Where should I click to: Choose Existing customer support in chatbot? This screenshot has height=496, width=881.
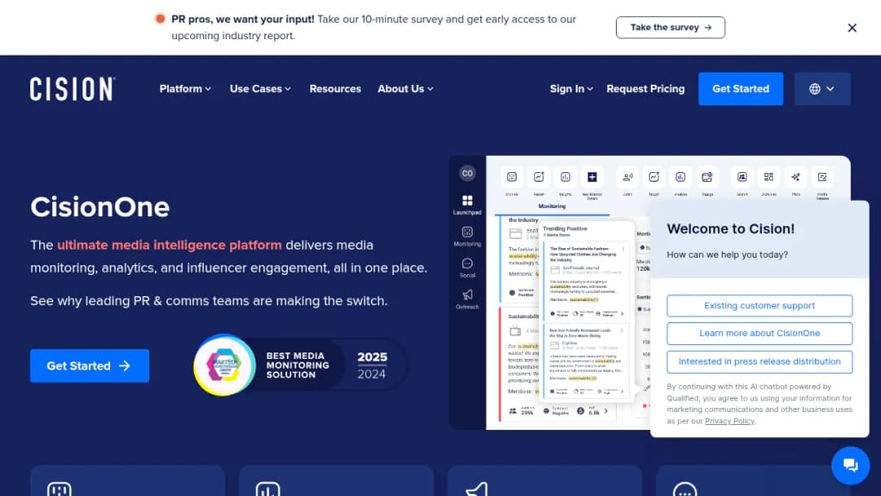tap(759, 306)
